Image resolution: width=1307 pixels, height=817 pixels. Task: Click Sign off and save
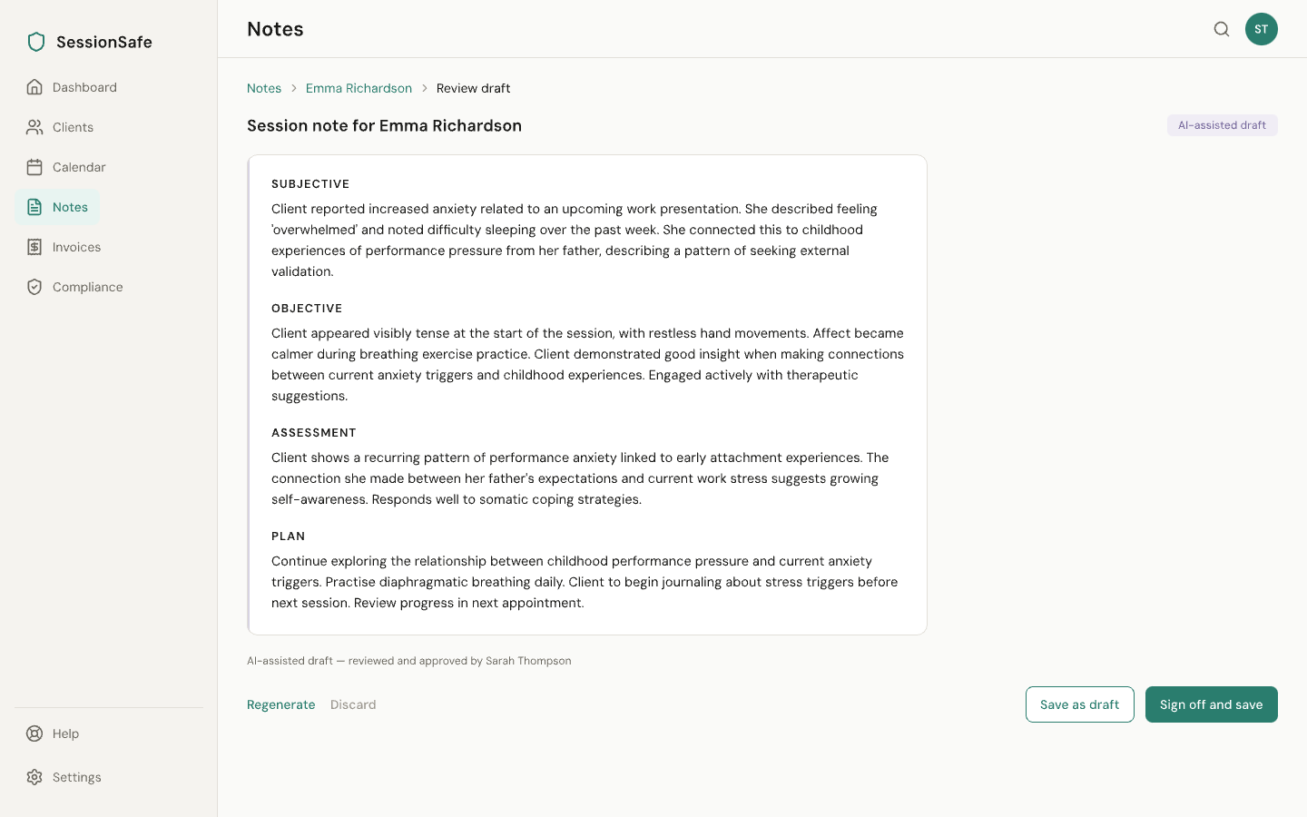(1212, 704)
